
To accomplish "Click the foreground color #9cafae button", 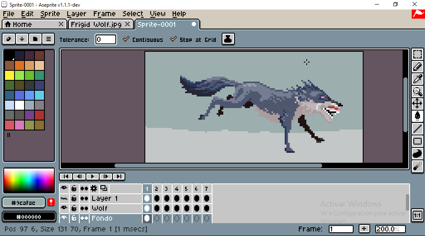I will coord(23,202).
